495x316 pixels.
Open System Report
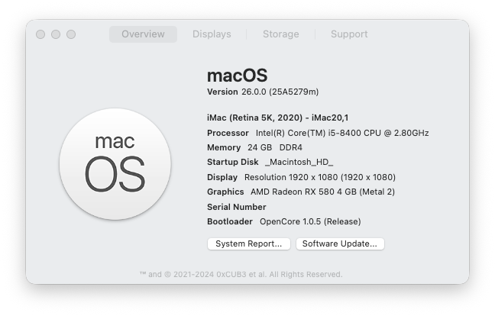(249, 243)
